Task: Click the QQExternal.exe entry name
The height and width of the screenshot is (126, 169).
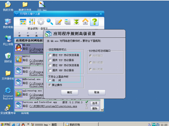Action: (x=31, y=79)
